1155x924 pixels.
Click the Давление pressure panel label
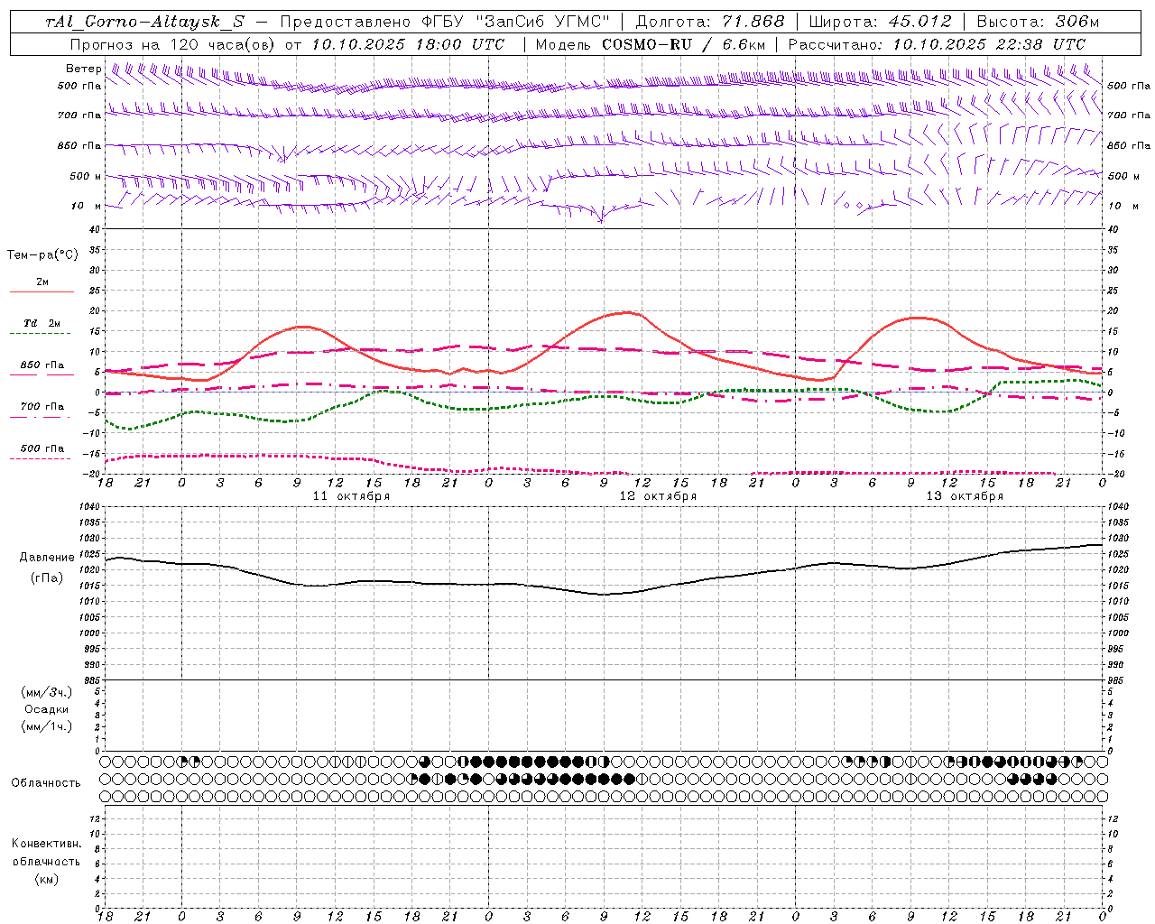[46, 558]
